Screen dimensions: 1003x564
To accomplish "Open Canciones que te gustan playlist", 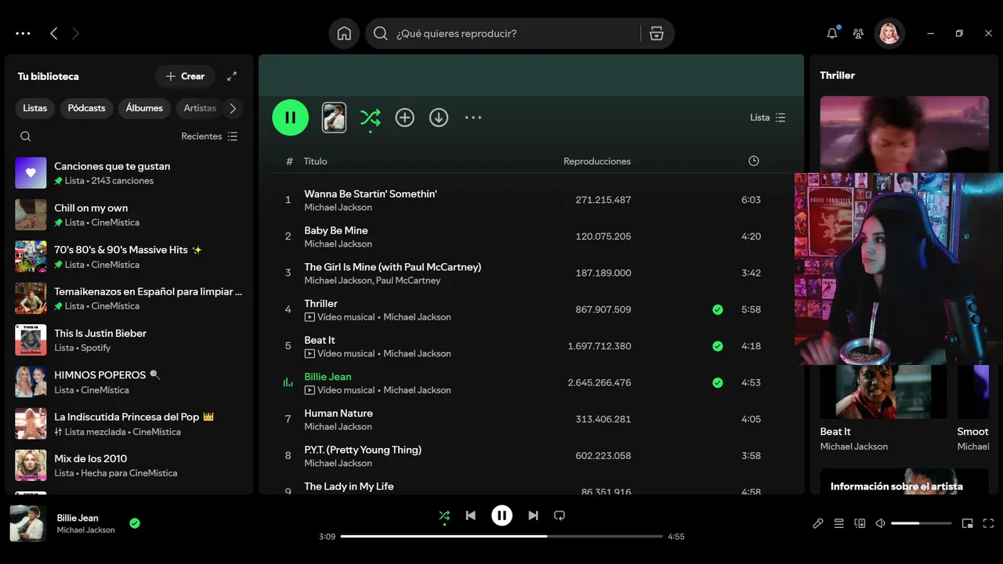I will coord(129,173).
